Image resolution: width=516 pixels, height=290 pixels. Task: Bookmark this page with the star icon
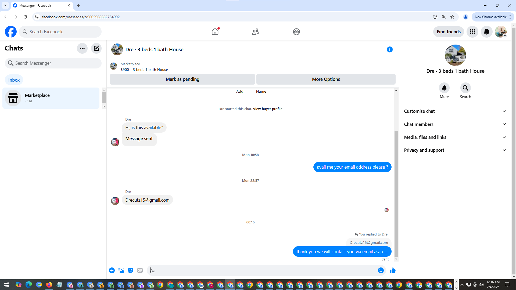coord(452,17)
